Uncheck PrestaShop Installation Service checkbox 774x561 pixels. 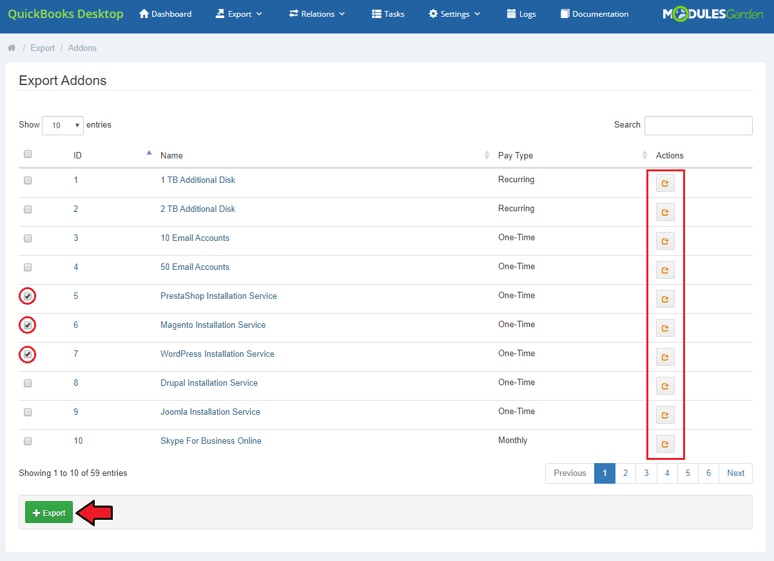tap(28, 296)
